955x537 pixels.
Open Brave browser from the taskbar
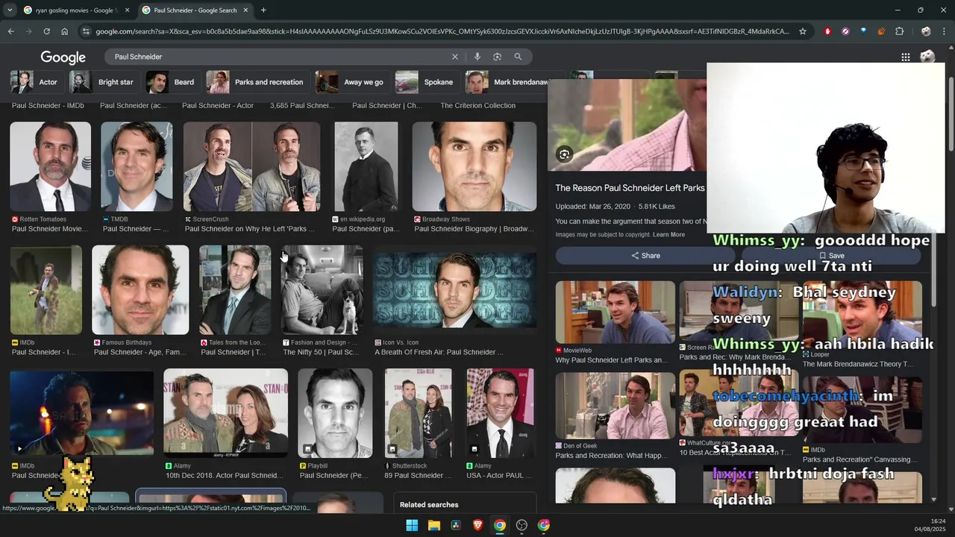(x=477, y=525)
